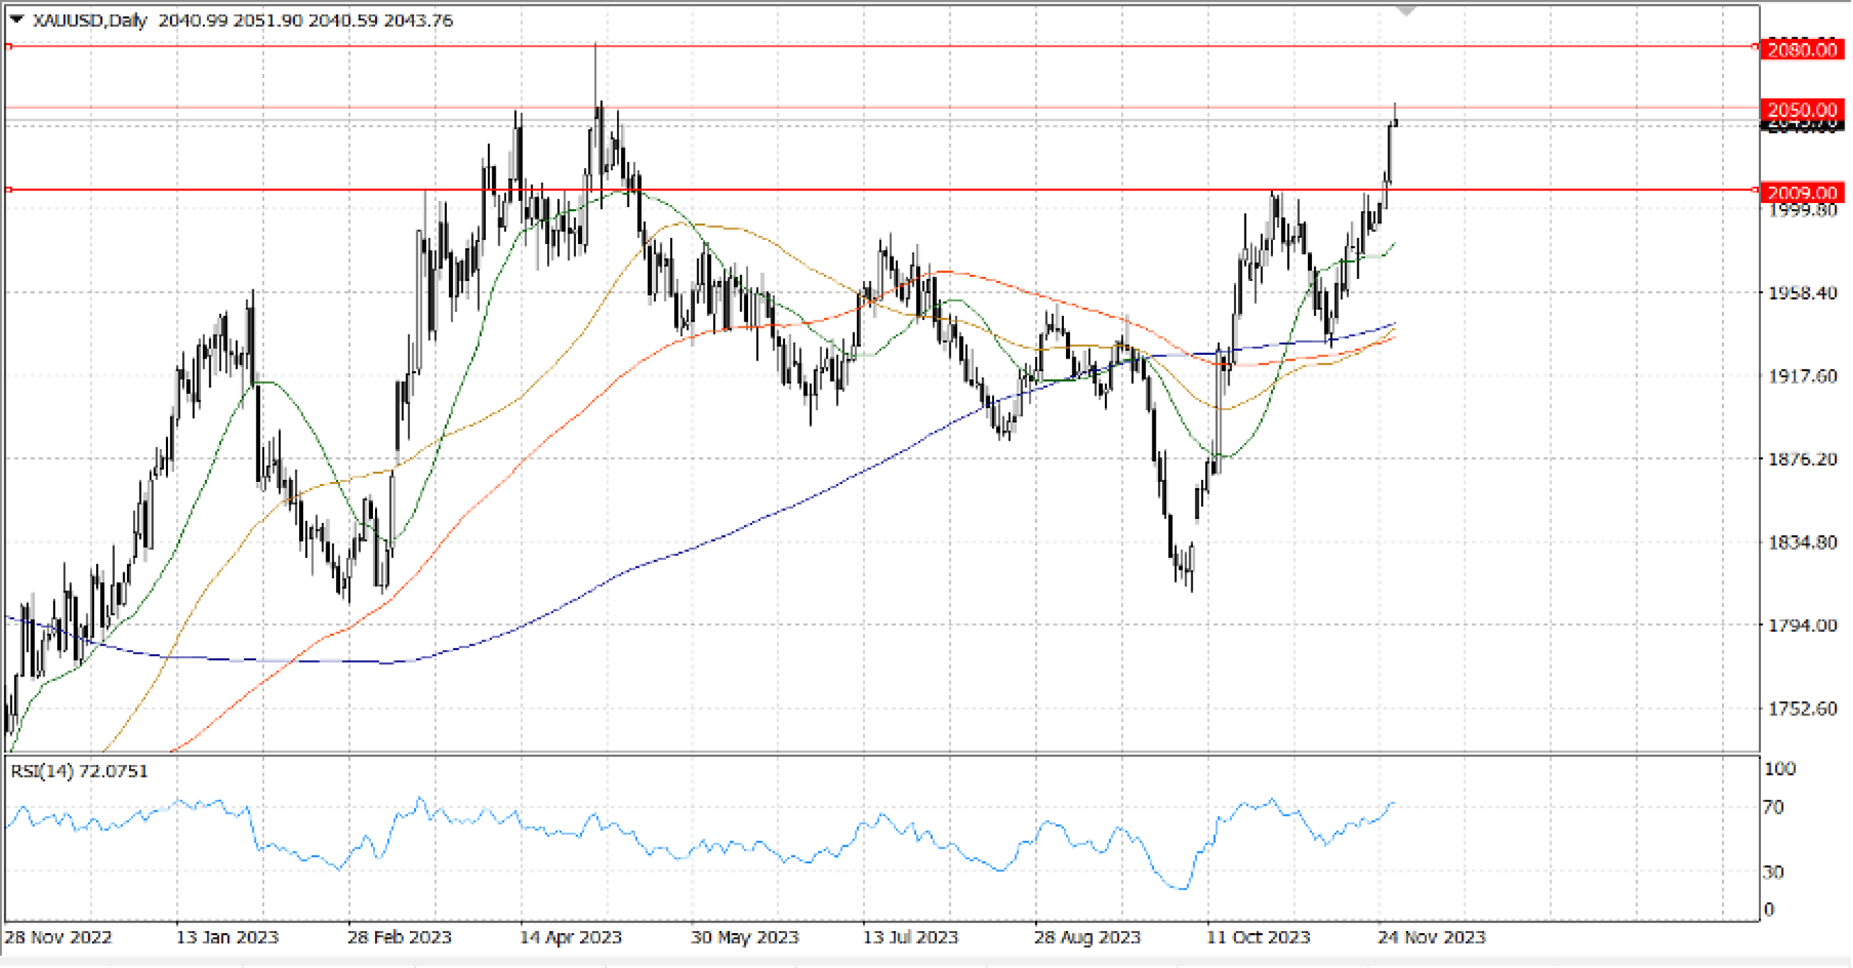The image size is (1853, 968).
Task: Click right handle of the 2080.00 line
Action: tap(1754, 46)
